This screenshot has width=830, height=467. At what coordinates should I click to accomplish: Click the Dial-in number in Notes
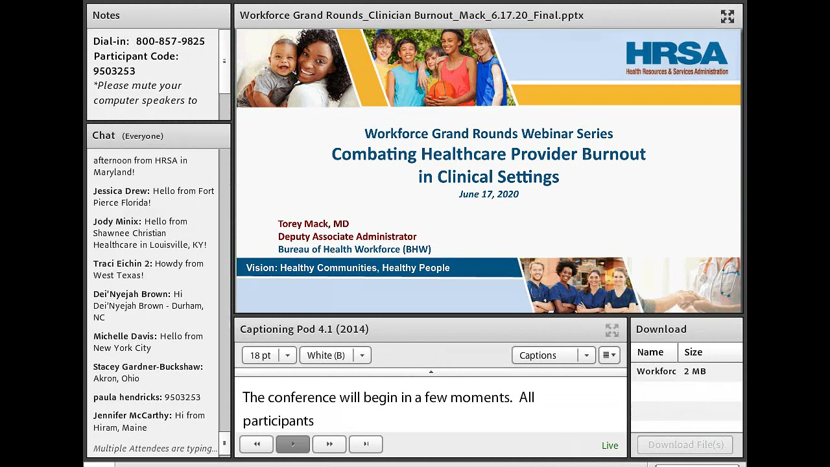coord(149,42)
